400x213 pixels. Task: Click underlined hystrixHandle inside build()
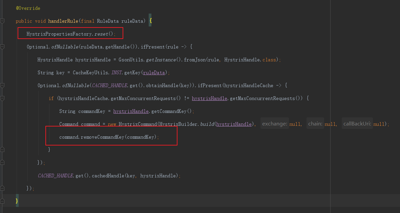[234, 124]
